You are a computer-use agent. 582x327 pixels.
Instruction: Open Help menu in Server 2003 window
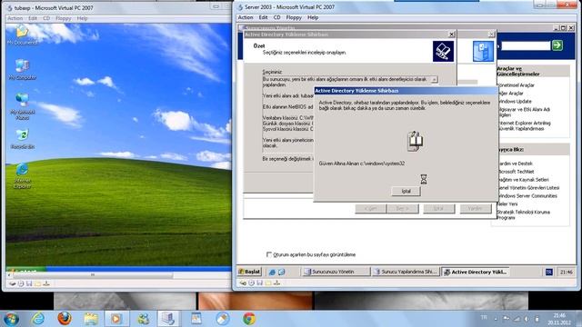(313, 17)
